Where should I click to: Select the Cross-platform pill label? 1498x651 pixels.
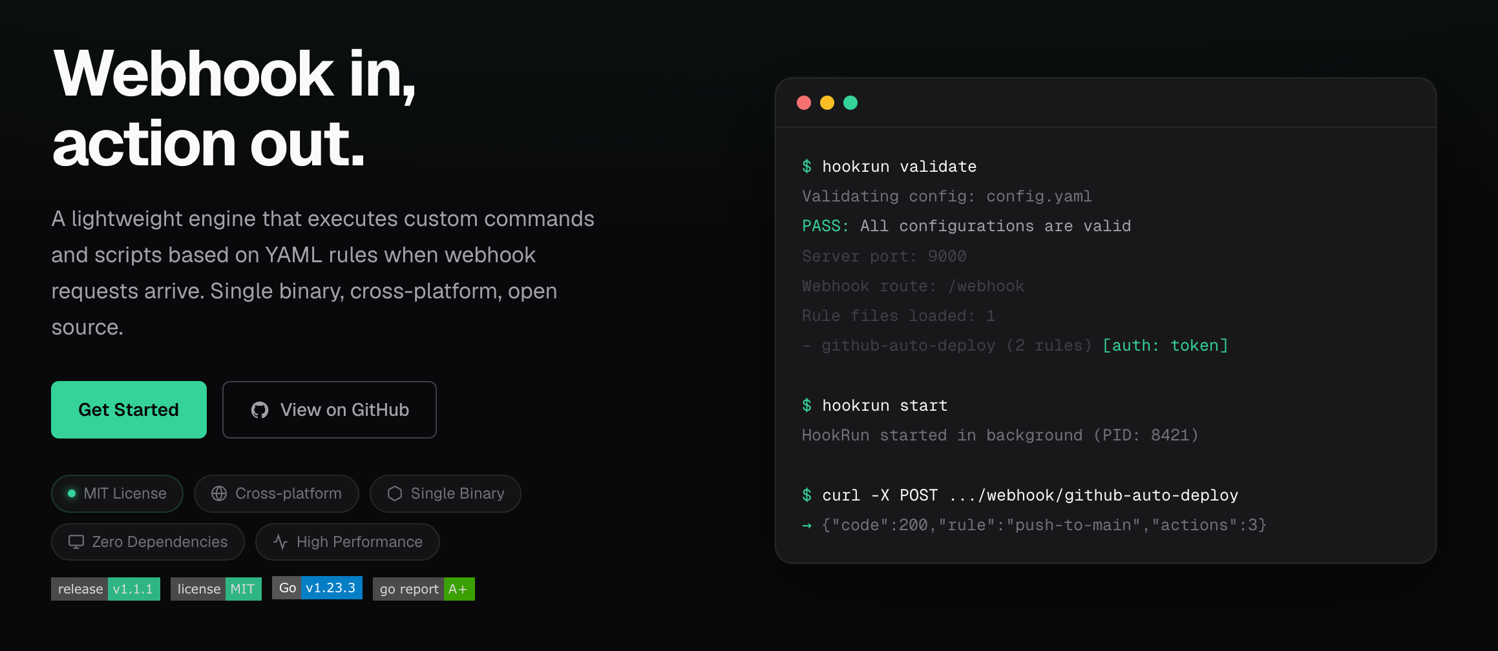288,493
